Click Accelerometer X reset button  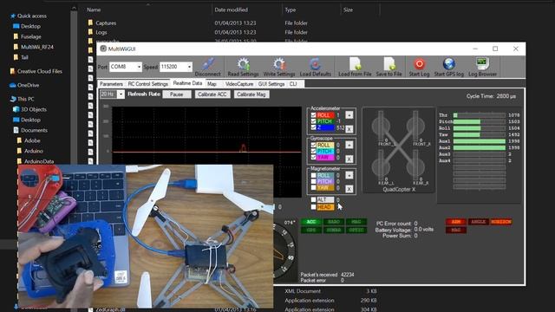pyautogui.click(x=349, y=129)
